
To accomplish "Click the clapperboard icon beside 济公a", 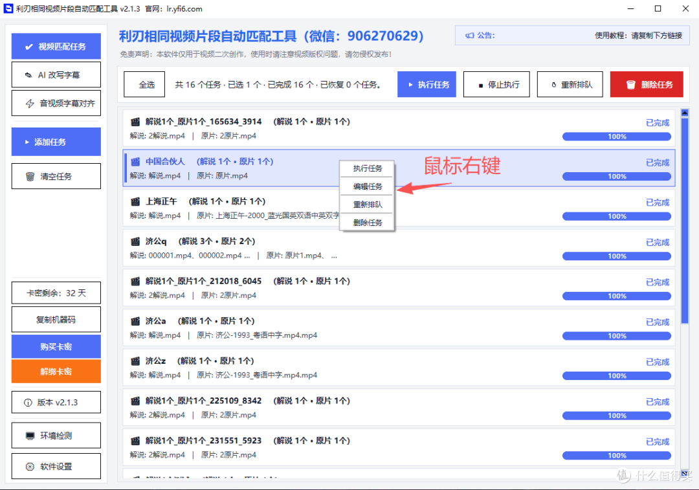I will tap(135, 321).
